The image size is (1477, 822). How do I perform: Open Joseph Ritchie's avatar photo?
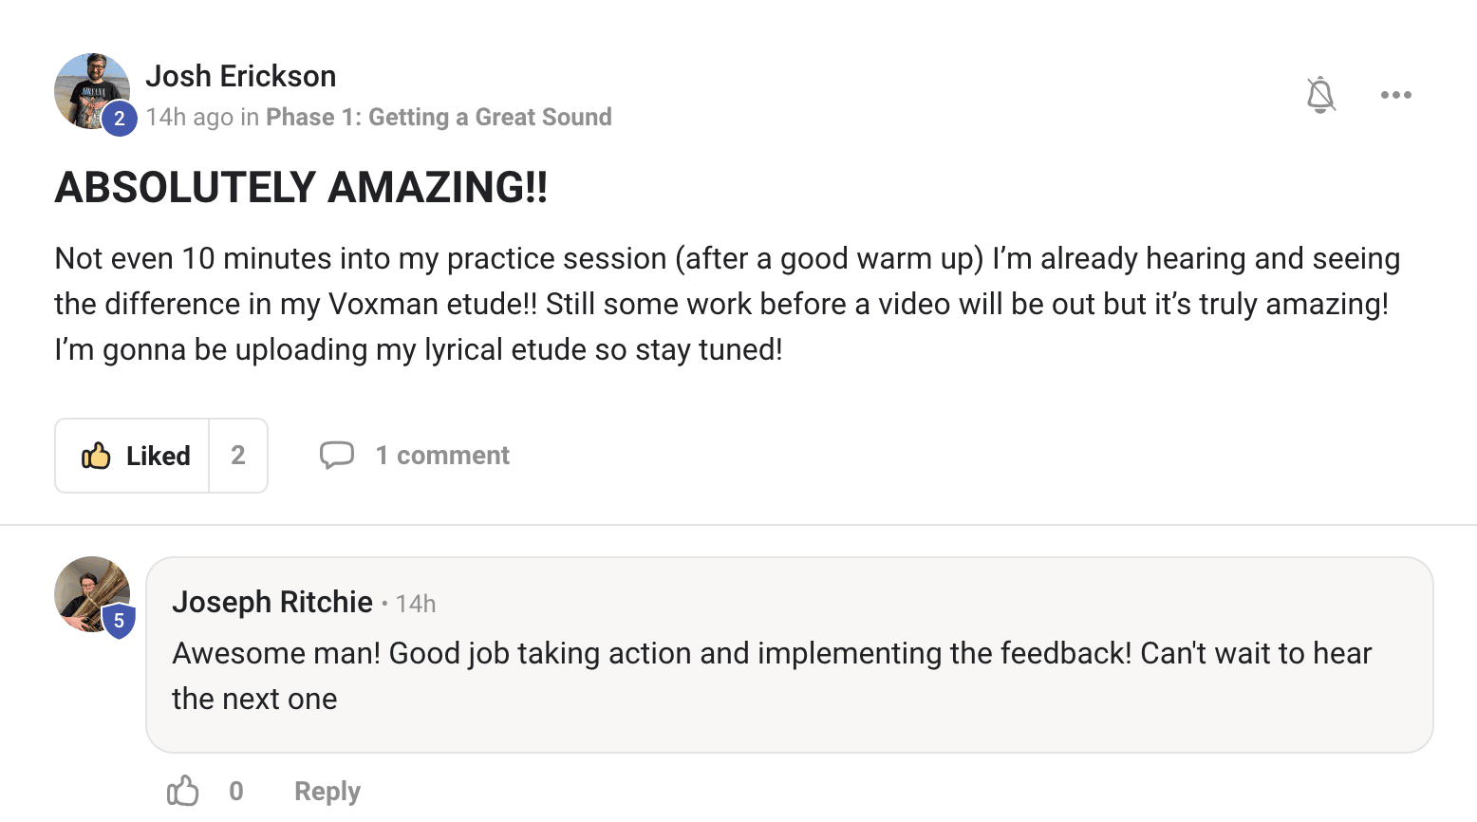(85, 588)
